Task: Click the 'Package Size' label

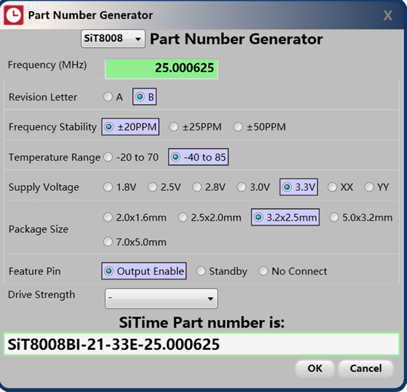Action: coord(38,229)
